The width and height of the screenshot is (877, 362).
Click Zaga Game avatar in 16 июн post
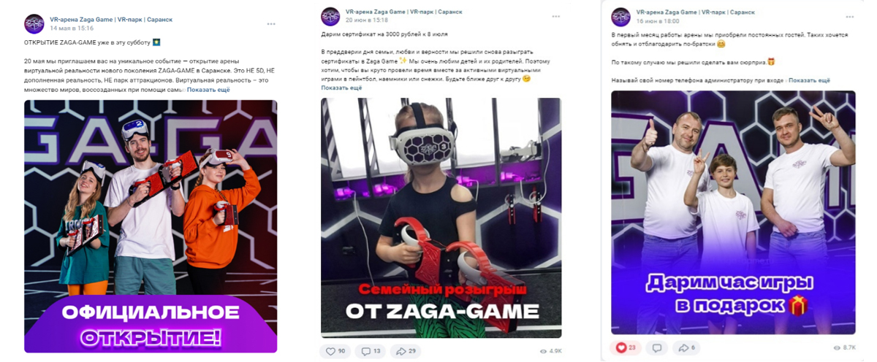(x=621, y=16)
